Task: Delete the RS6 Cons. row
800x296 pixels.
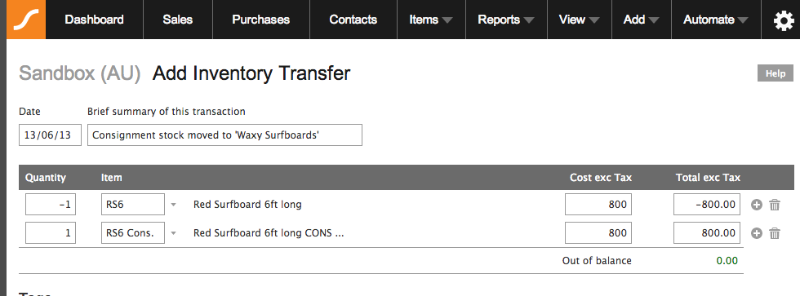Action: (x=775, y=233)
